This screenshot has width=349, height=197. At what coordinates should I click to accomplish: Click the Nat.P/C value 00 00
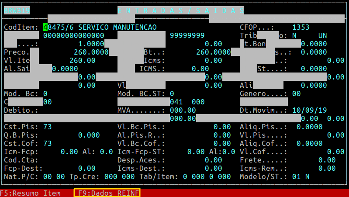pyautogui.click(x=54, y=176)
